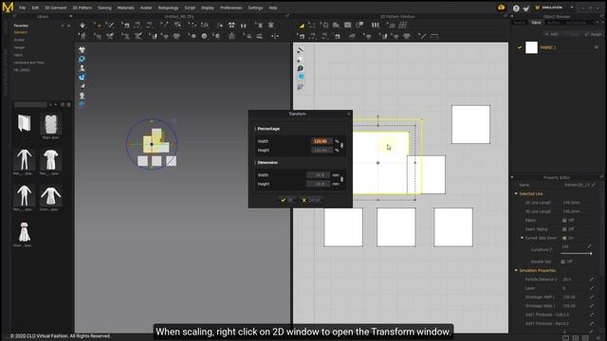
Task: Click the top pen icon in 2D window sidebar
Action: [x=300, y=50]
